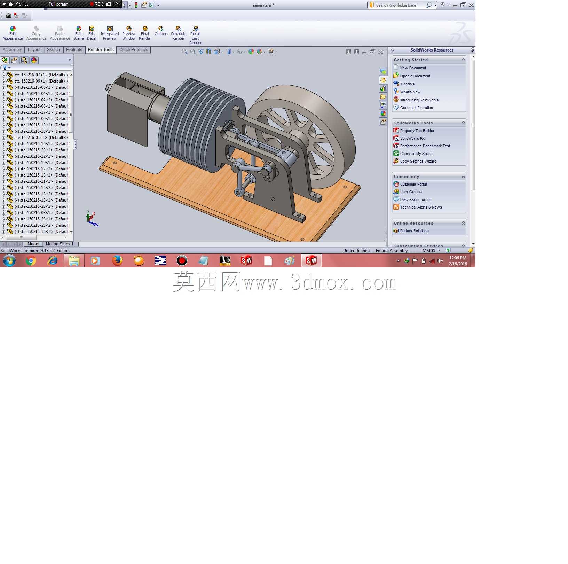The width and height of the screenshot is (568, 564).
Task: Click the Zoom to Area icon
Action: pyautogui.click(x=192, y=52)
